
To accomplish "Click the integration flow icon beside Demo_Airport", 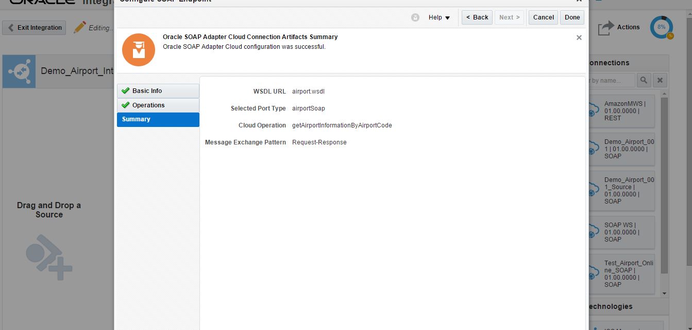I will click(x=19, y=71).
